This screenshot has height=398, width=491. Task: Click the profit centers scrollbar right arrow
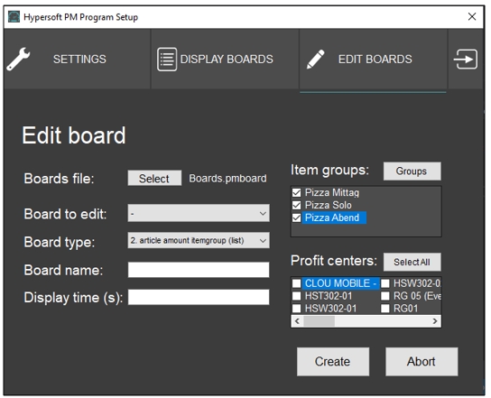435,321
